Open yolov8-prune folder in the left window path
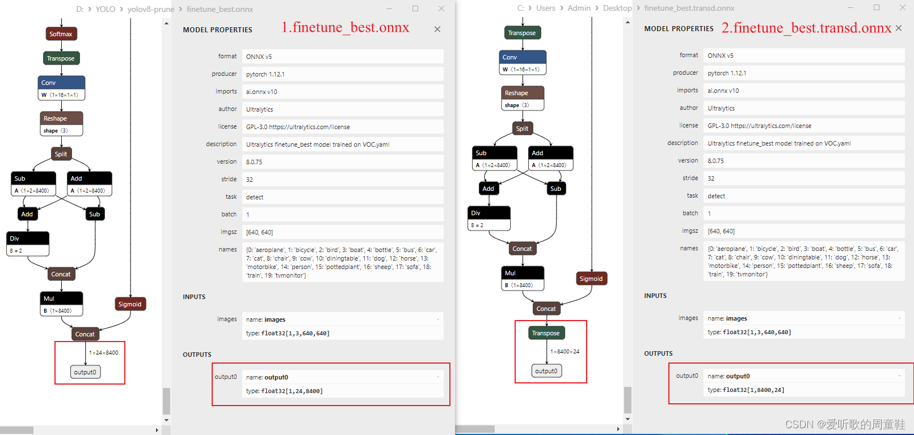The height and width of the screenshot is (435, 914). 151,9
